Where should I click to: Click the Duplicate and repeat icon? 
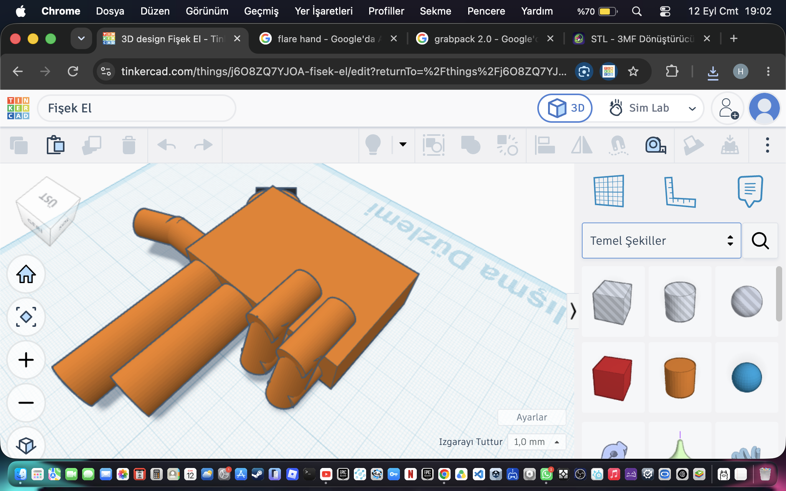coord(92,145)
